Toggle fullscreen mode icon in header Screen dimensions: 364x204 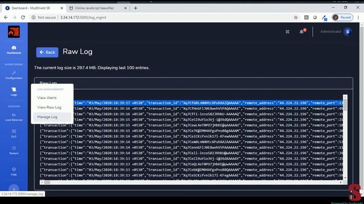coord(287,32)
